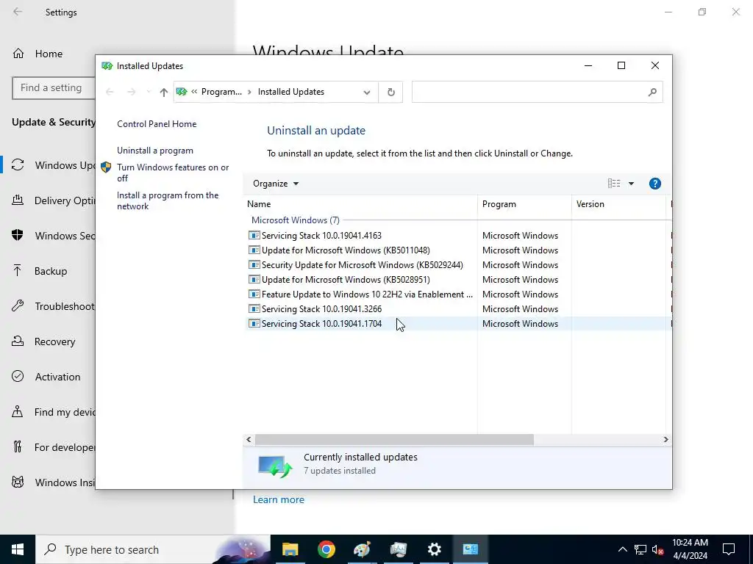
Task: Expand the address bar history dropdown
Action: 367,92
